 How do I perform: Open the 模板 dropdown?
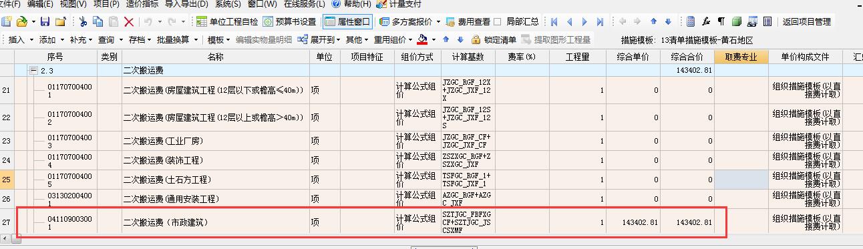point(218,40)
